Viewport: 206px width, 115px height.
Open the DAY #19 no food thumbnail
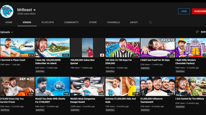[158, 48]
